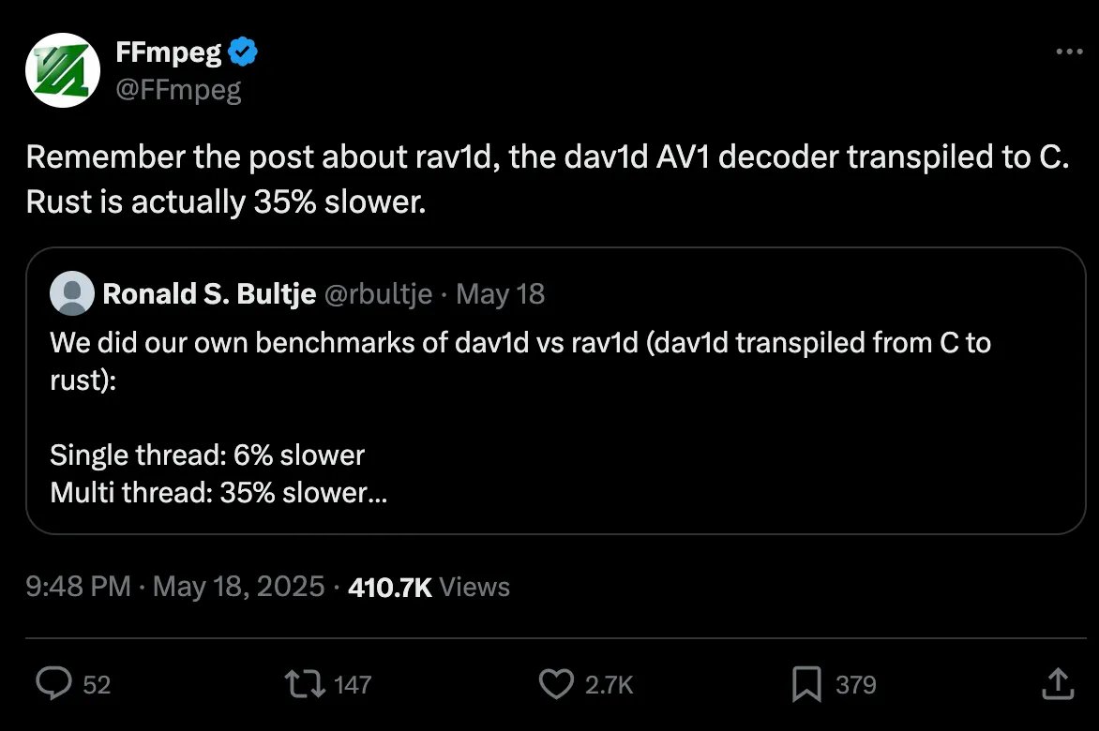Click the quoted post's May 18 date

[501, 294]
